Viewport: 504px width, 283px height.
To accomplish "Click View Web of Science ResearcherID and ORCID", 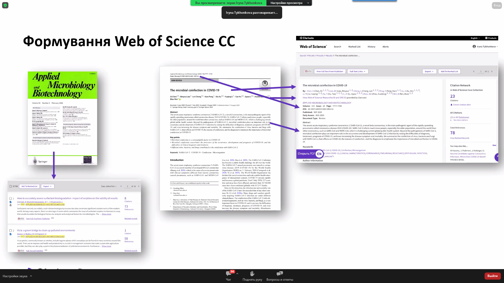I will pos(324,98).
